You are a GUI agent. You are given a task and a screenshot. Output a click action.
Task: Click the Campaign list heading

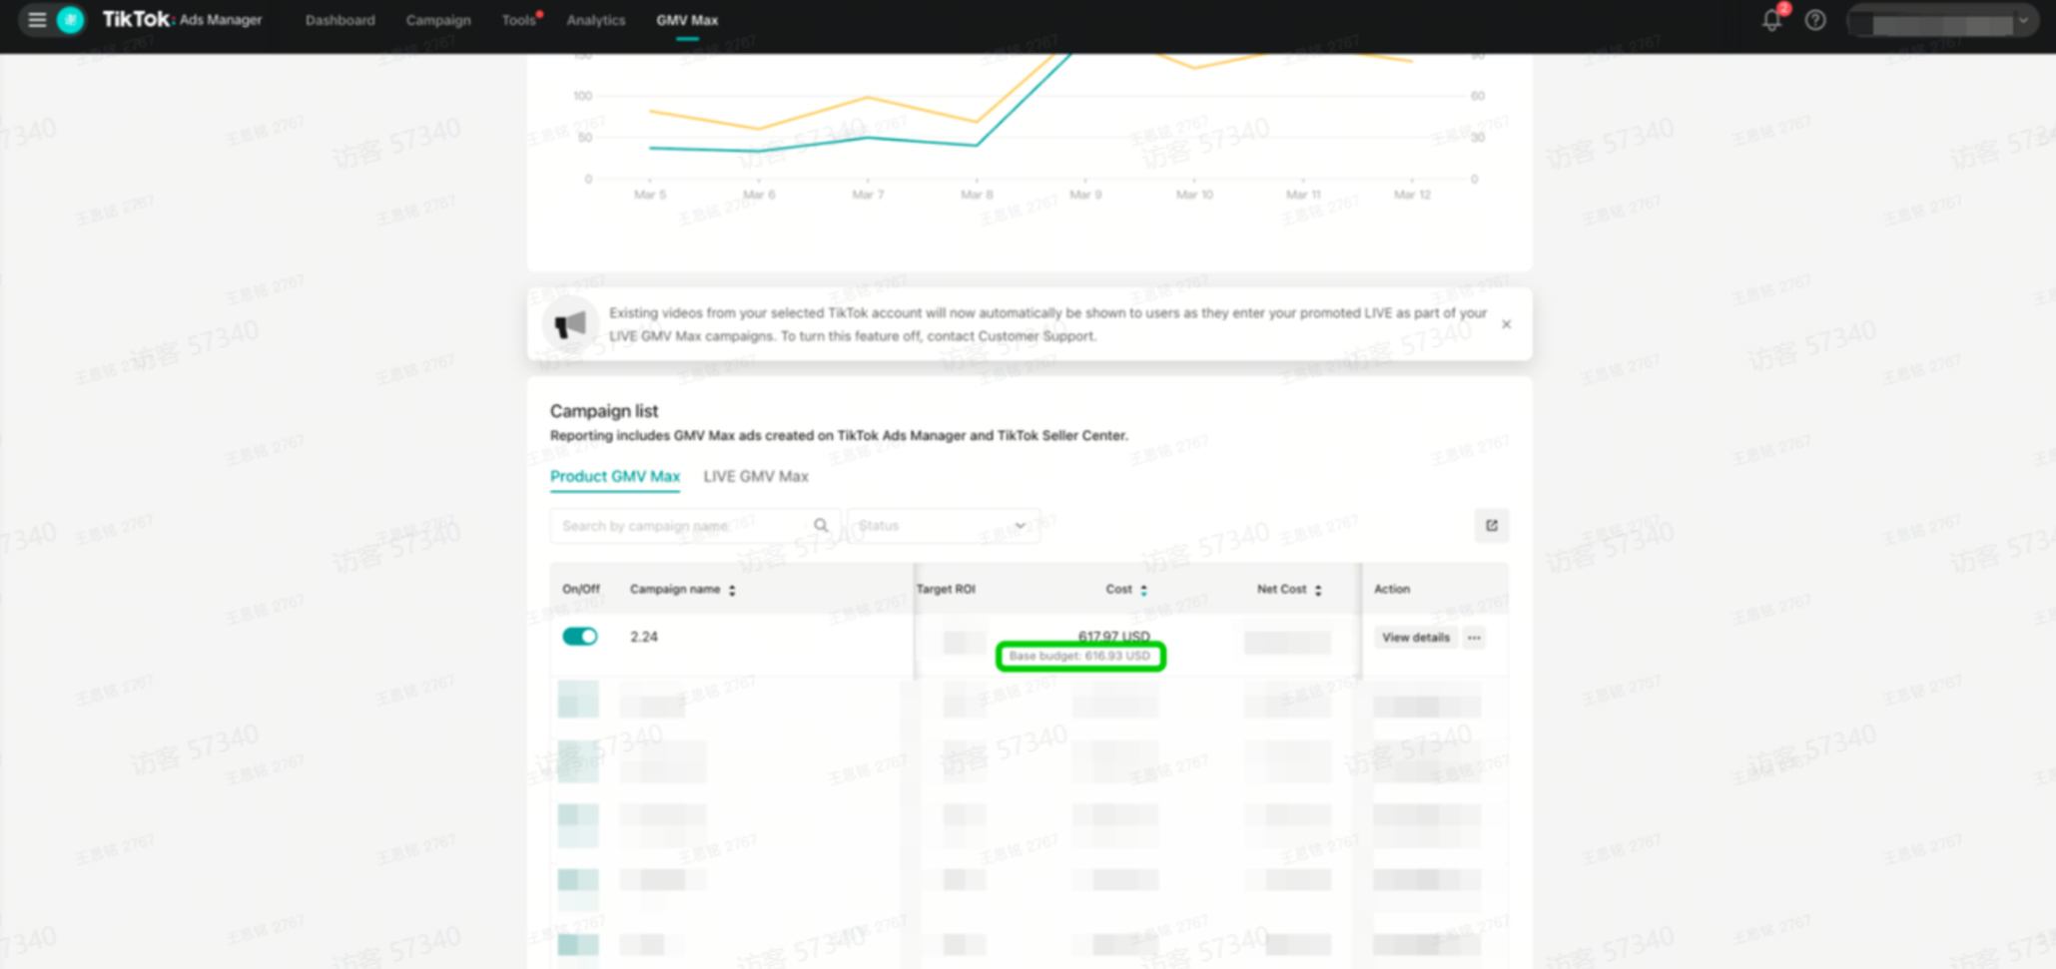[604, 411]
